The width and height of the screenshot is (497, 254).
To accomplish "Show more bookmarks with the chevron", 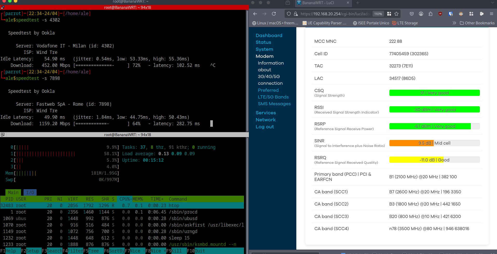I will [454, 23].
